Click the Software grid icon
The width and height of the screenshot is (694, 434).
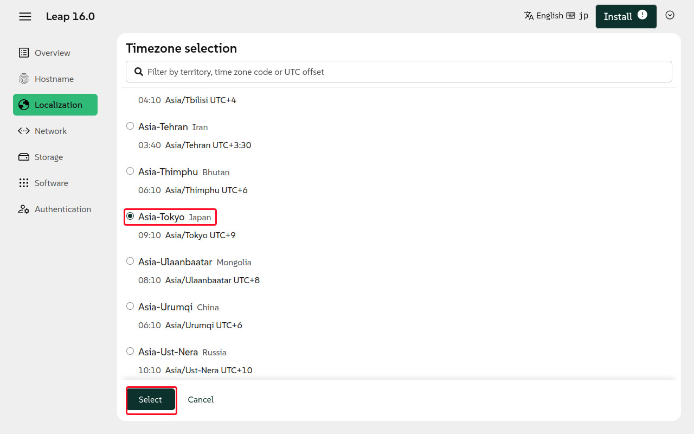coord(24,183)
